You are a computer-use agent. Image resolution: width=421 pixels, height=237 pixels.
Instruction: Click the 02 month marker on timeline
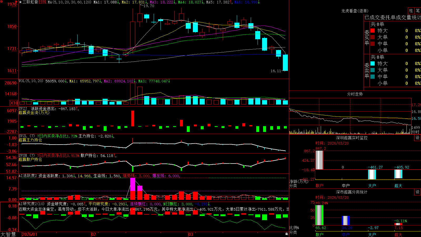tap(94, 234)
